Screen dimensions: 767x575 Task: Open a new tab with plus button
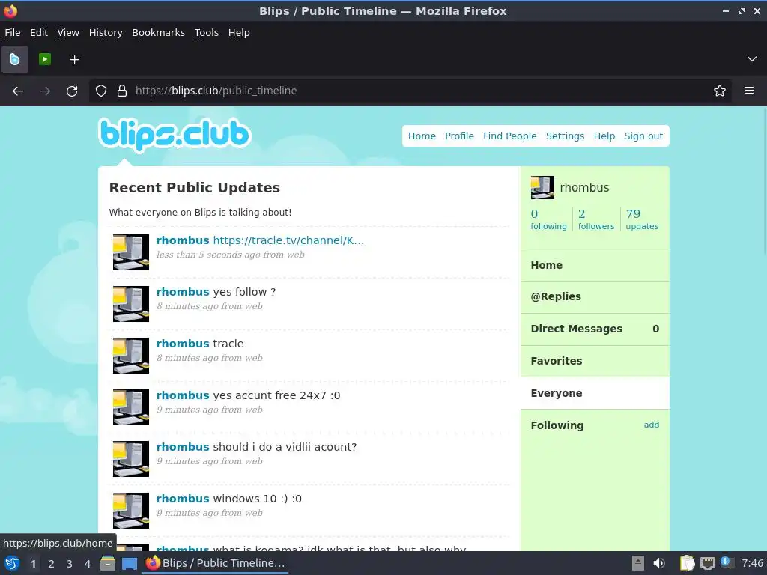point(74,60)
